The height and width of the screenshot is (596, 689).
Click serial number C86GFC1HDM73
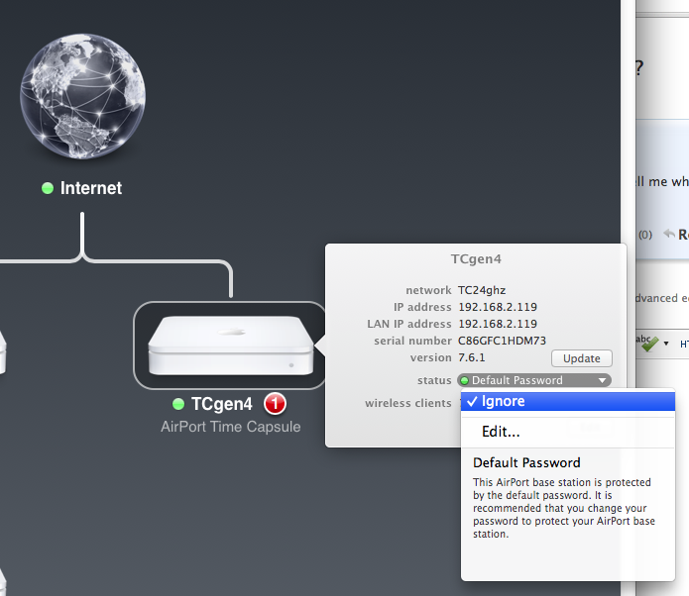[x=502, y=341]
